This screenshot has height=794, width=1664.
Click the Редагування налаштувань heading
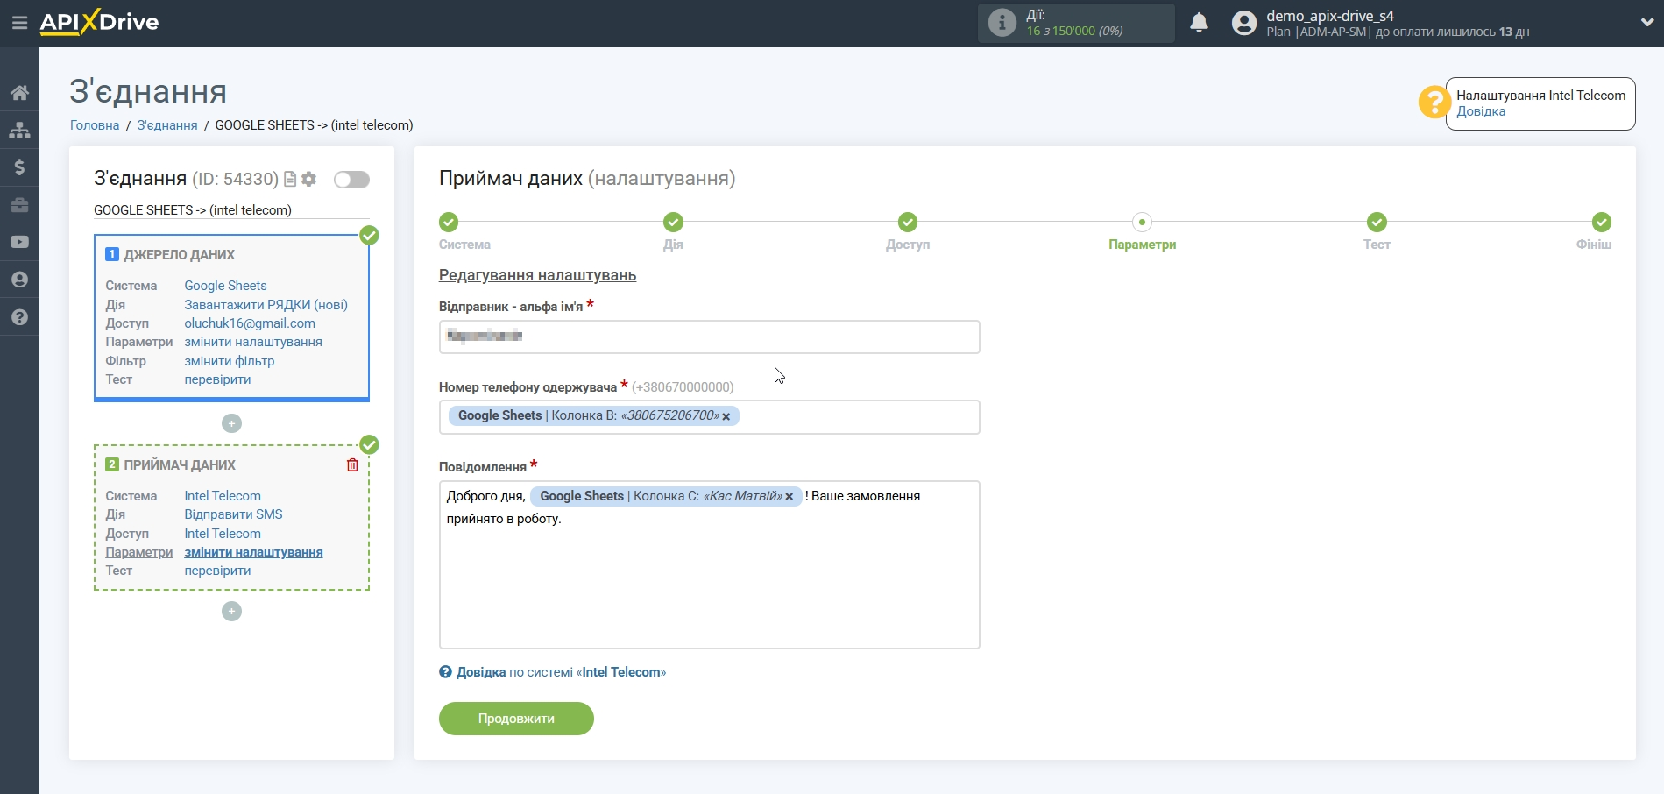point(537,275)
